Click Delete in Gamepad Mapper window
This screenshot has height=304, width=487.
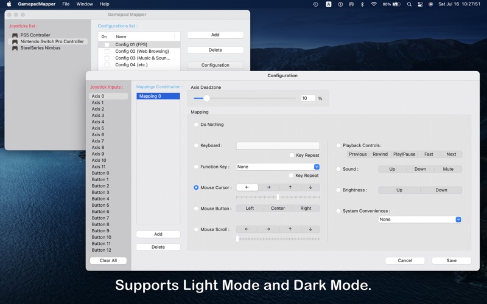point(215,50)
